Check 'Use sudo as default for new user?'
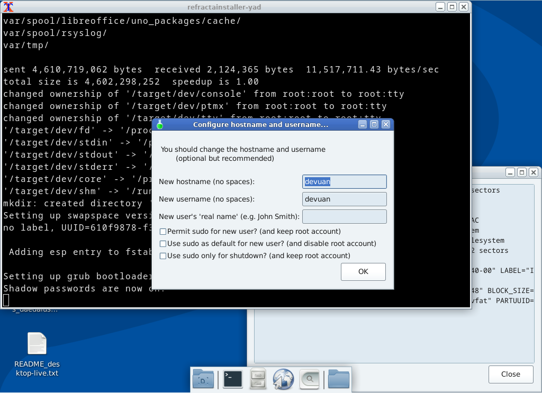Screen dimensions: 542x393 click(164, 243)
